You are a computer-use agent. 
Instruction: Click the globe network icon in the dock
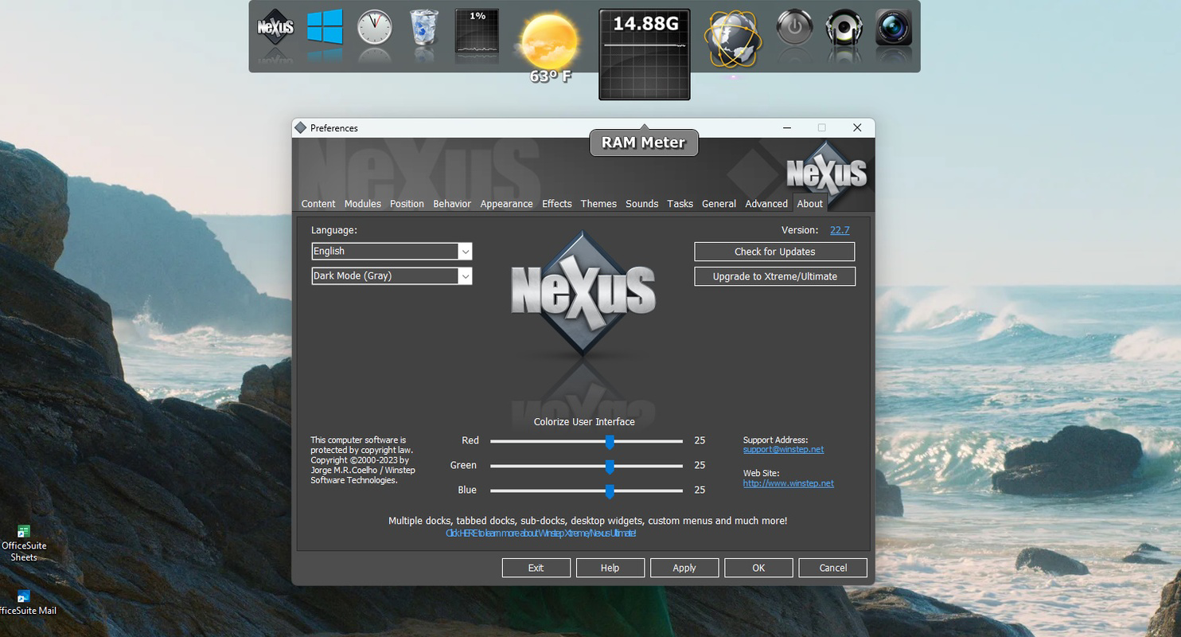(733, 39)
